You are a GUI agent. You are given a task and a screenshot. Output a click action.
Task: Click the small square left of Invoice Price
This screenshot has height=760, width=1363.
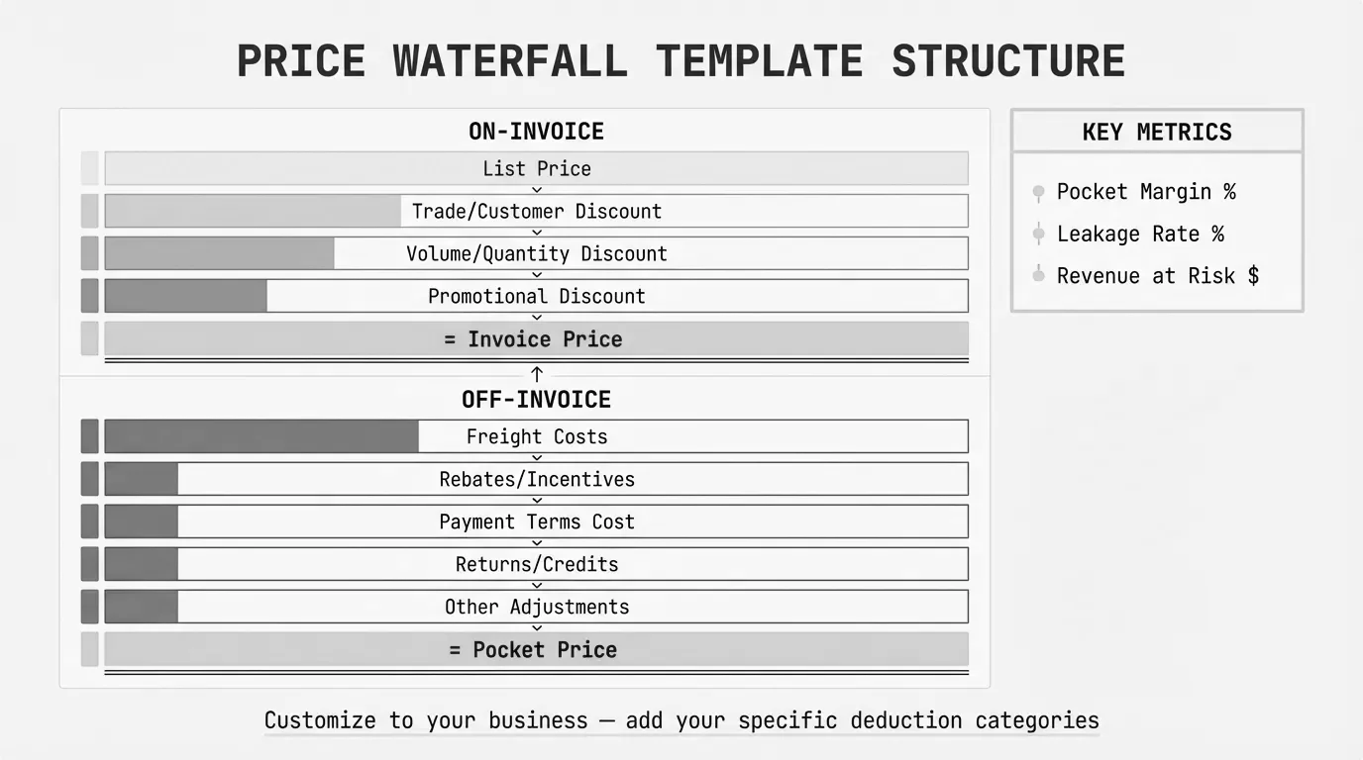pos(89,338)
